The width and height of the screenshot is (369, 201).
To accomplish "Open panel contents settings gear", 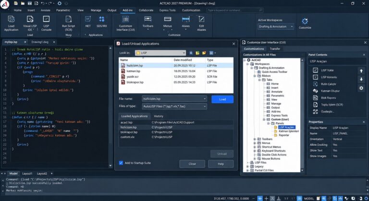I will (361, 88).
